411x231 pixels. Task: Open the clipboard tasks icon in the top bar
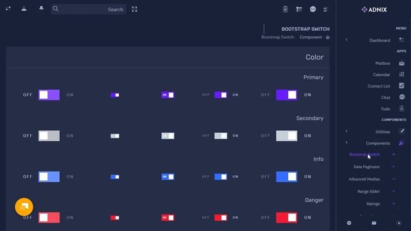click(285, 9)
